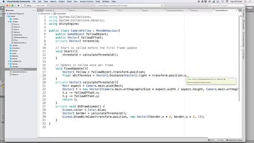This screenshot has width=254, height=143.
Task: Open the Search menu
Action: [x=53, y=2]
